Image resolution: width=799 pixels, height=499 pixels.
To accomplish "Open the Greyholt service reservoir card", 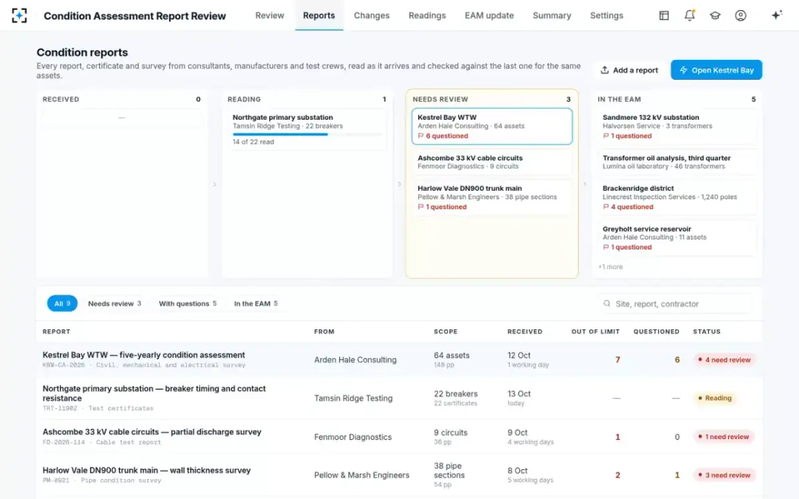I will (x=677, y=238).
